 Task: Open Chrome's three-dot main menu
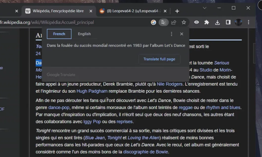[248, 23]
